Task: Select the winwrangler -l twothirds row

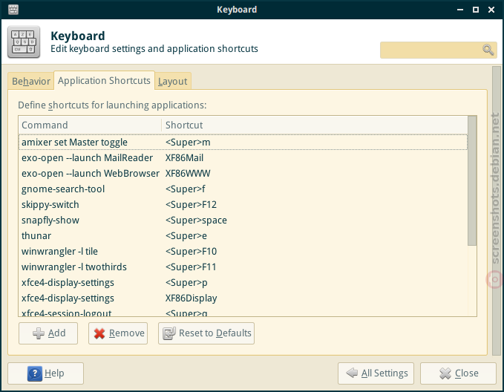Action: [x=243, y=267]
